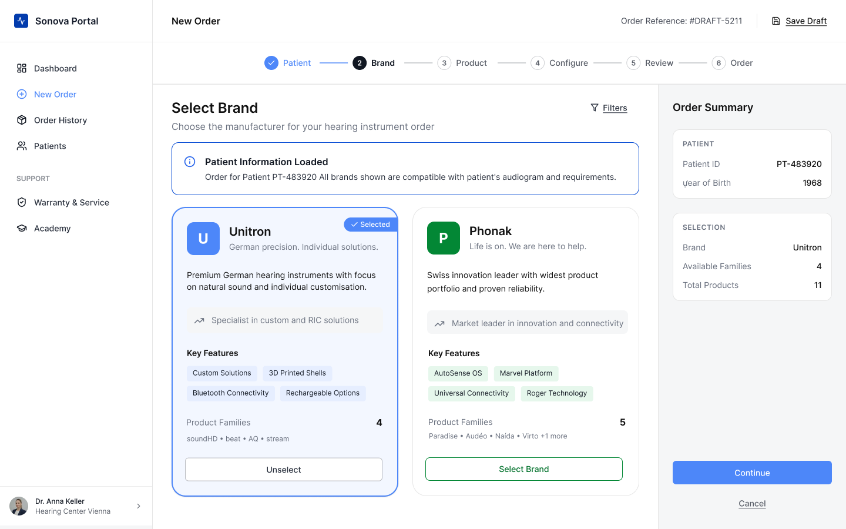Viewport: 846px width, 529px height.
Task: Click the Custom Solutions feature tag
Action: point(222,373)
